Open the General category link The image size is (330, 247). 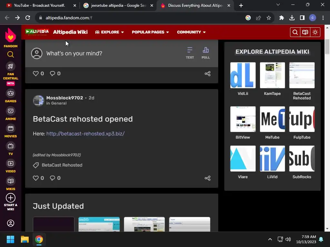pos(59,103)
